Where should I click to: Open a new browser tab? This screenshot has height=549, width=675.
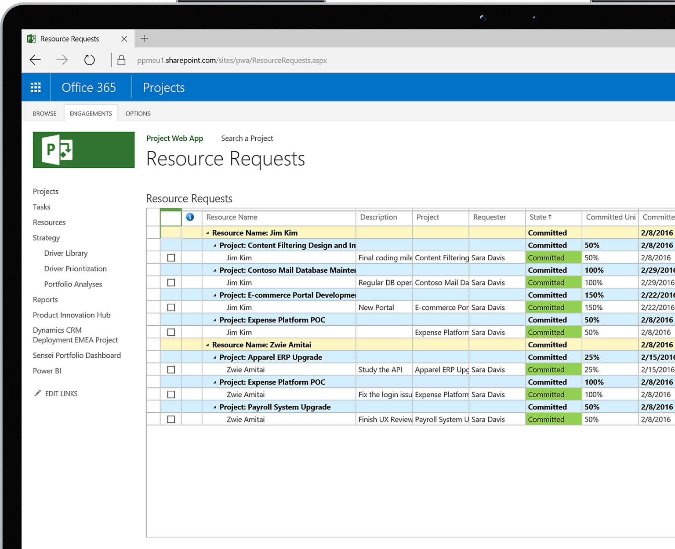point(144,39)
